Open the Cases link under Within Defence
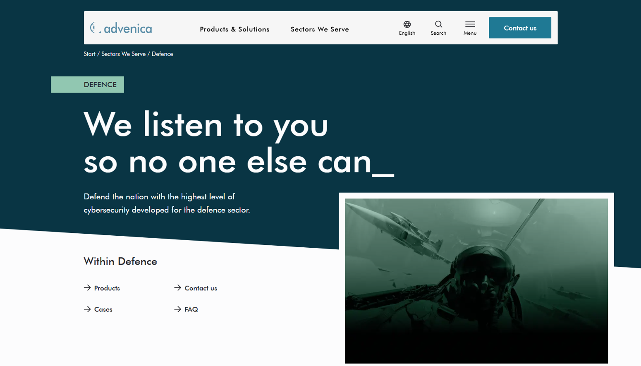Image resolution: width=641 pixels, height=366 pixels. coord(103,309)
